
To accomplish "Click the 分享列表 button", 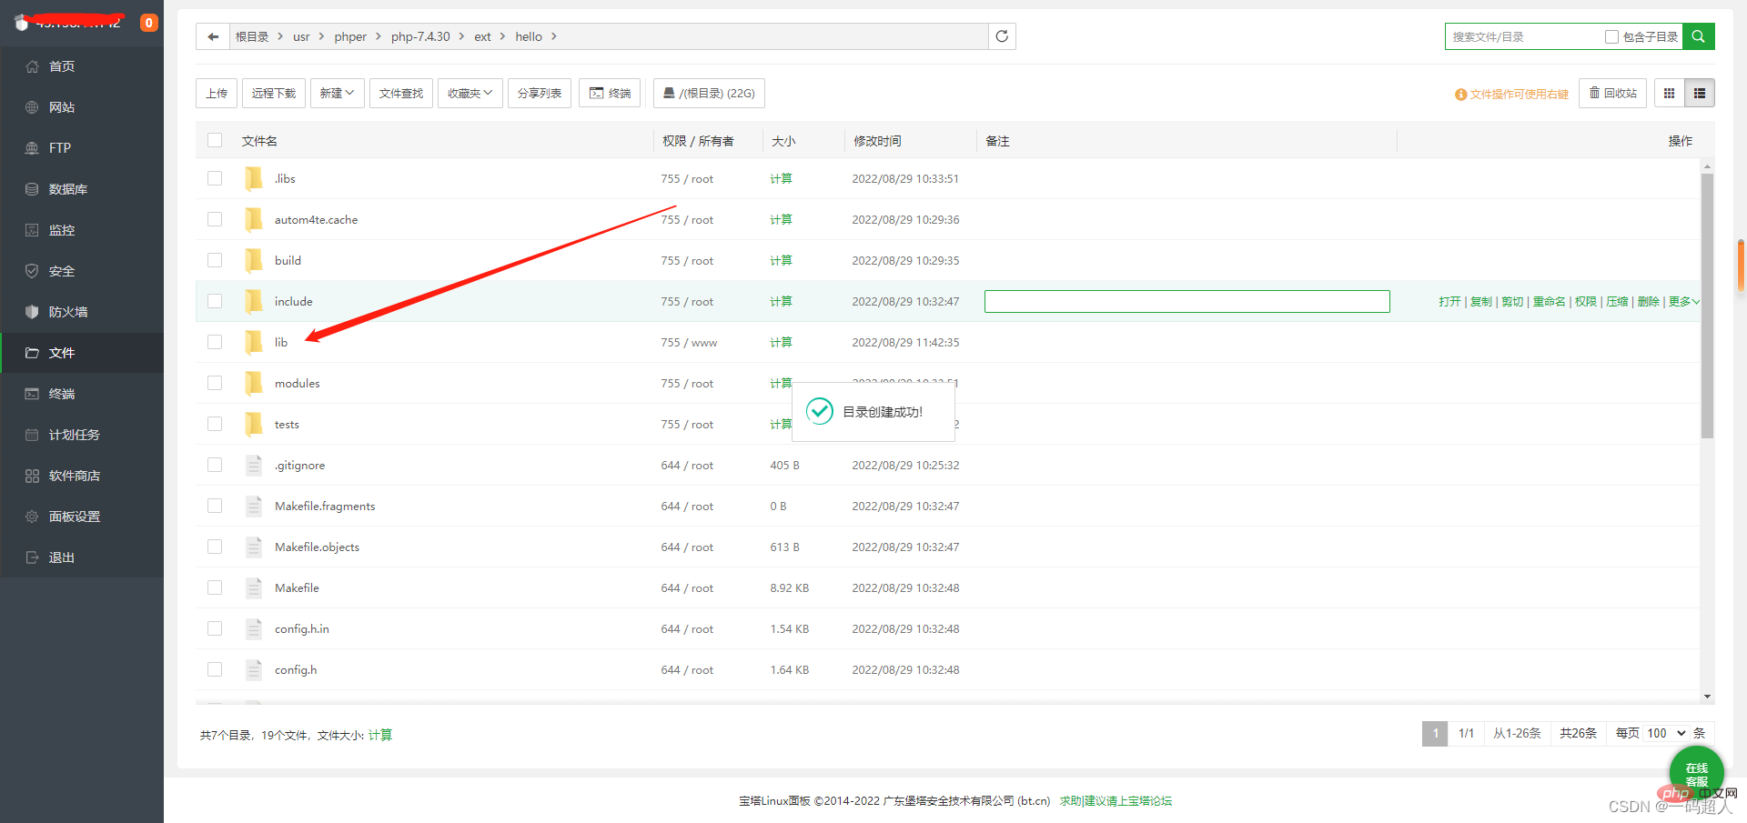I will pos(540,93).
